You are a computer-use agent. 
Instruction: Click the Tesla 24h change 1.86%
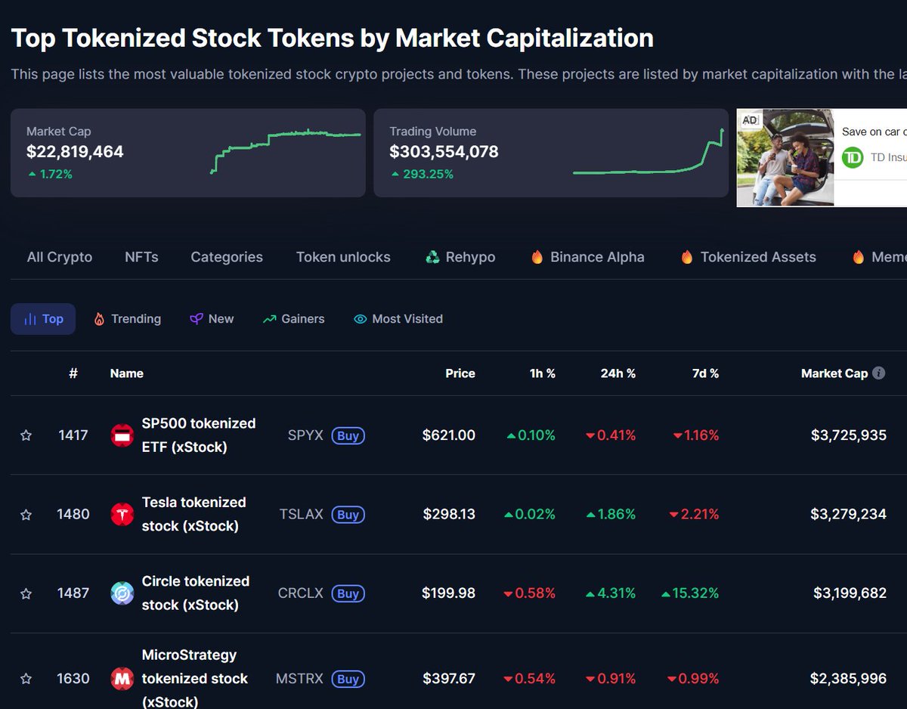[x=611, y=515]
